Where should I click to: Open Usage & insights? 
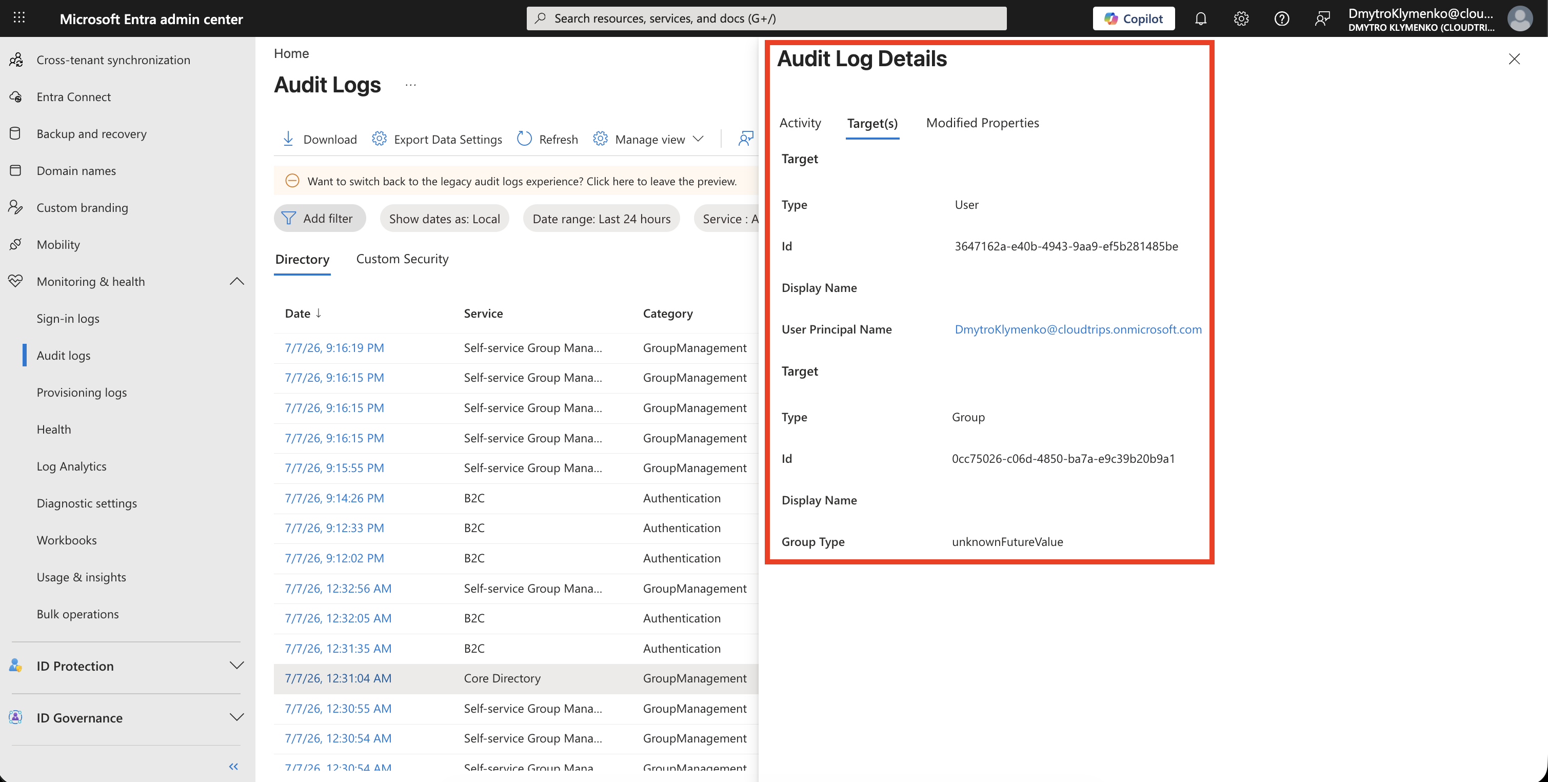81,577
